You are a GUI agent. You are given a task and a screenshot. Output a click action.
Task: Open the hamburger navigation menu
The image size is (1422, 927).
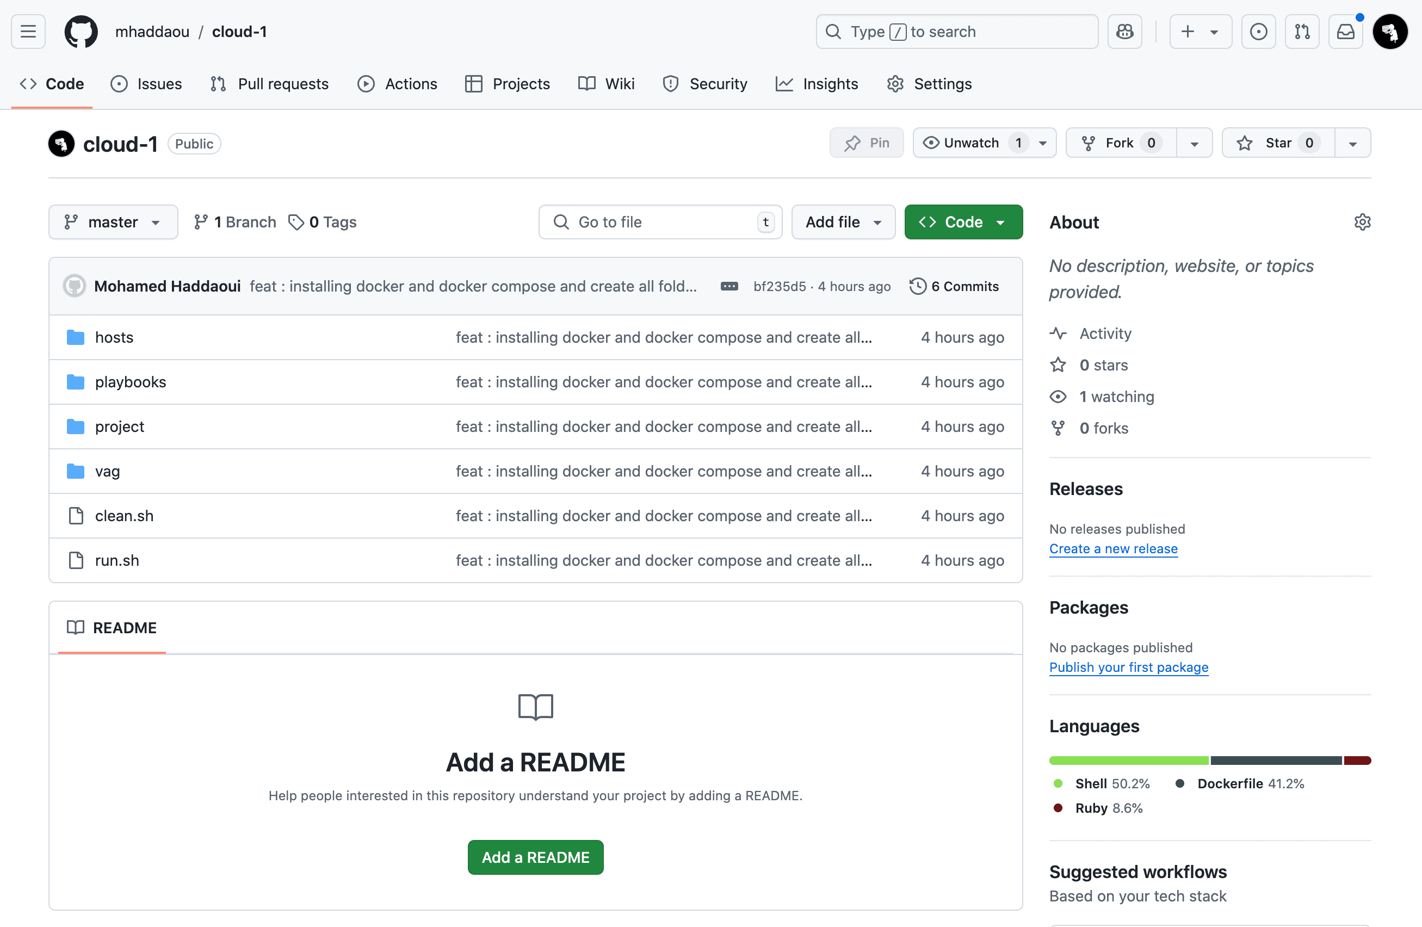point(28,32)
